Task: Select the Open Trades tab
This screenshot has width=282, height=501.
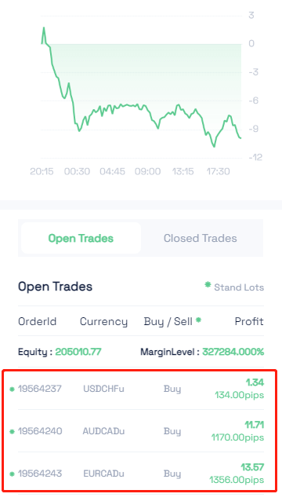Action: pos(81,238)
